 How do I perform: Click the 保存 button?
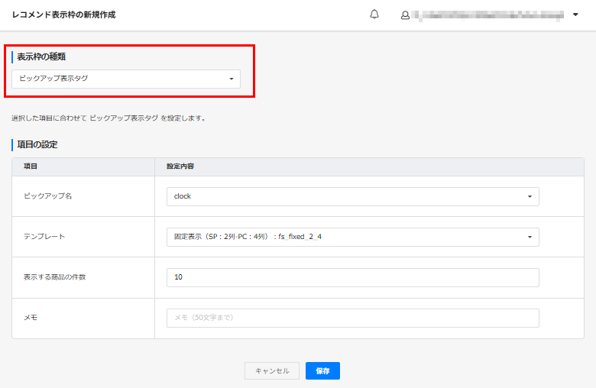(x=322, y=371)
